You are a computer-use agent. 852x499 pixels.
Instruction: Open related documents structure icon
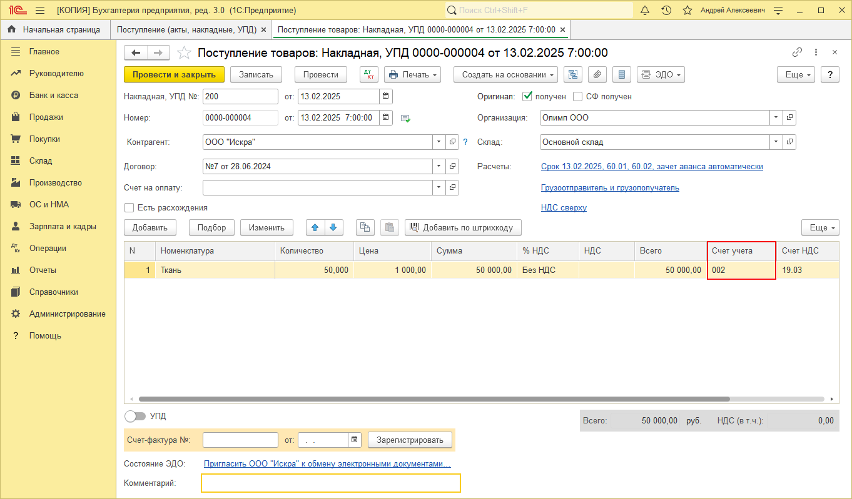click(573, 74)
